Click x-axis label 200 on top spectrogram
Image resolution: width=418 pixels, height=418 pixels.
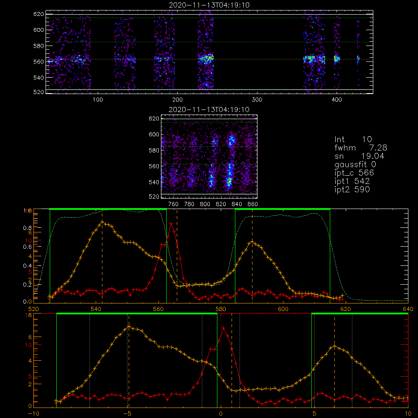click(x=177, y=100)
